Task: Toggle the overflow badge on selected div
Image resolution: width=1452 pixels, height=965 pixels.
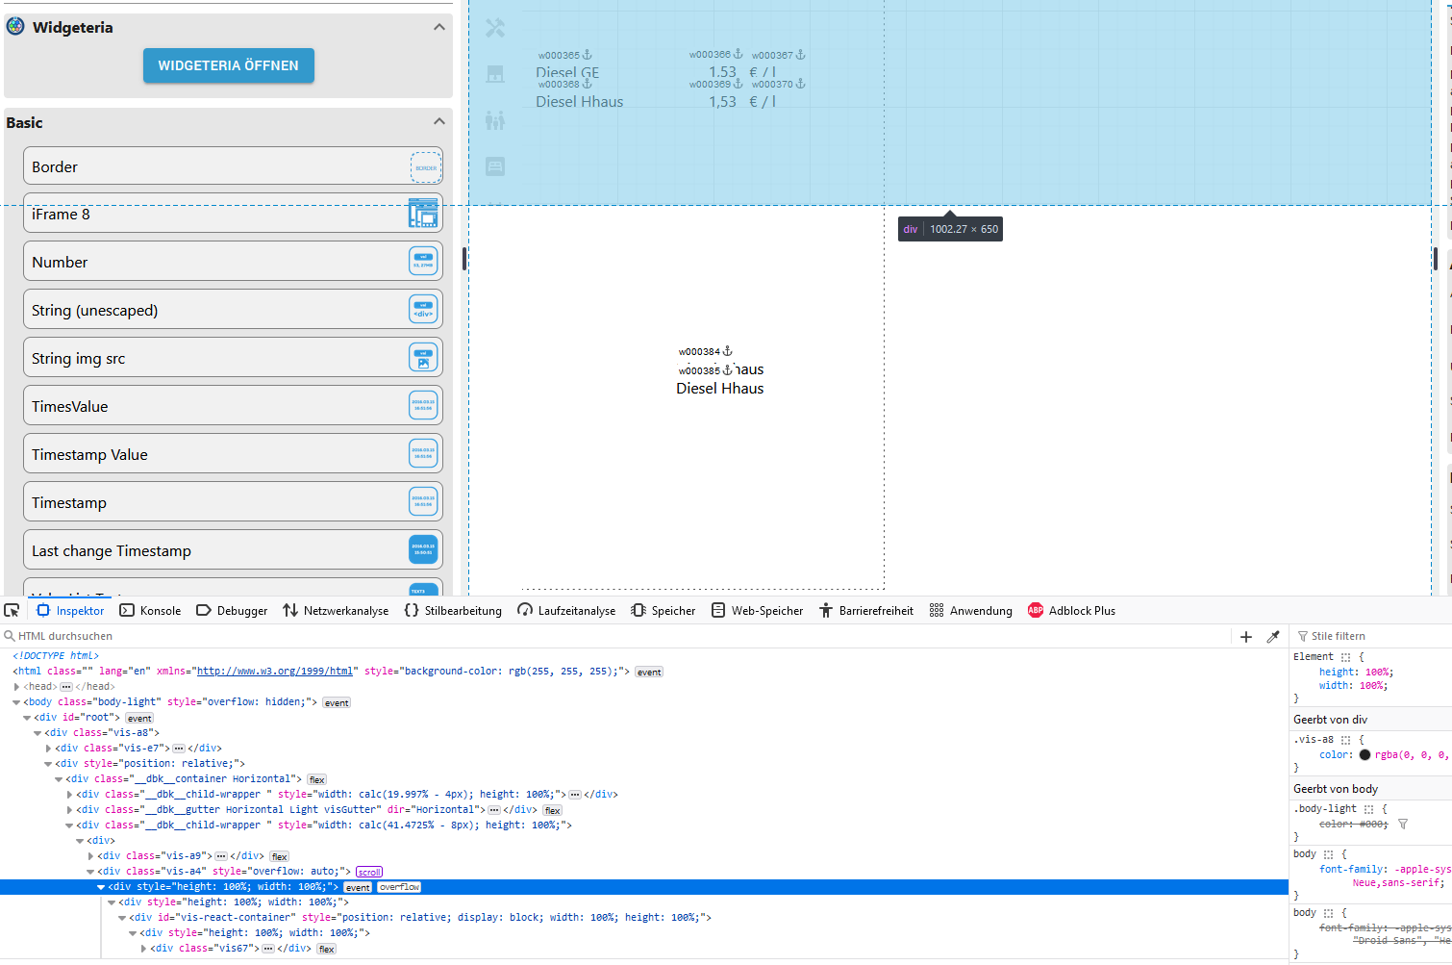Action: point(399,887)
